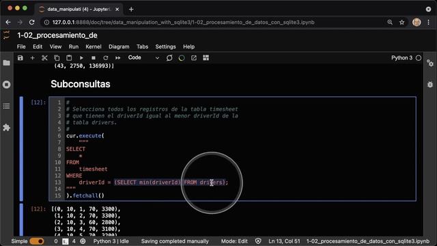Open the Kernel menu
The width and height of the screenshot is (437, 246).
tap(94, 46)
